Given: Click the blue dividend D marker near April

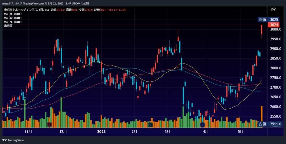Looking at the screenshot, I should click(202, 125).
